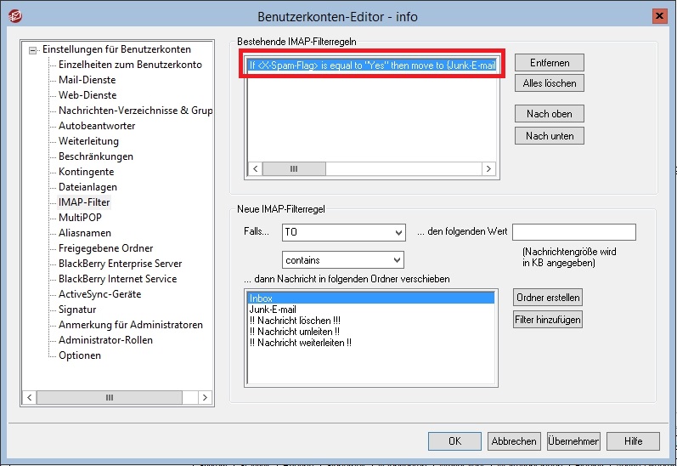677x466 pixels.
Task: Click the Ordner erstellen button
Action: pyautogui.click(x=548, y=298)
